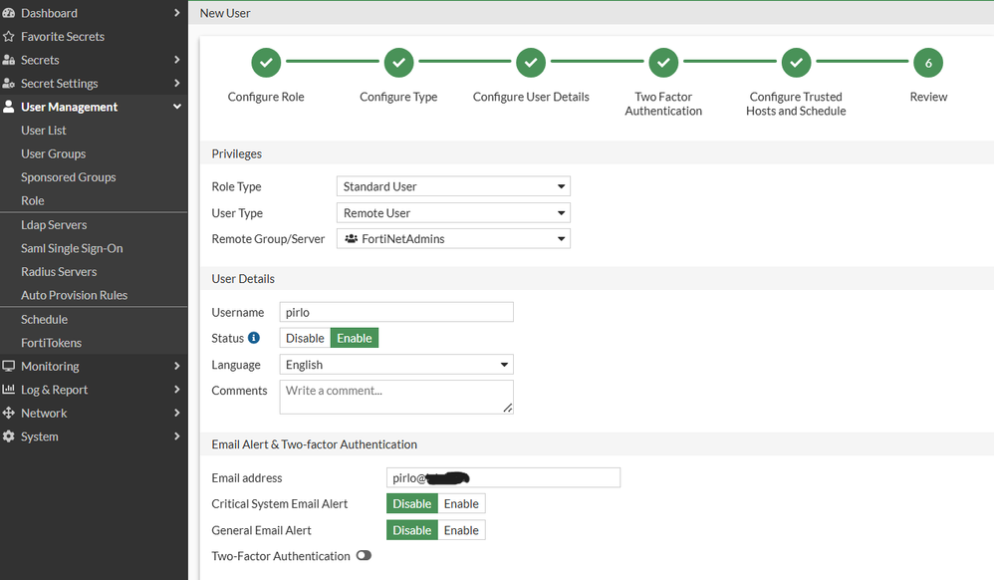Image resolution: width=994 pixels, height=580 pixels.
Task: Click the Favorite Secrets star icon
Action: pyautogui.click(x=8, y=36)
